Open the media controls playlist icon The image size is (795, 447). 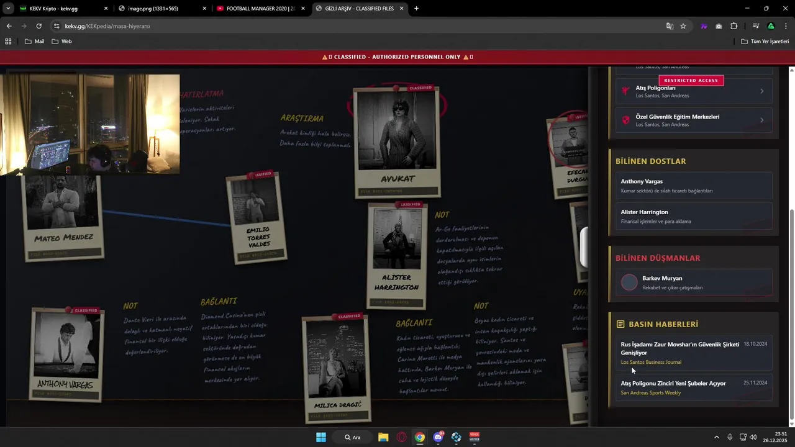tap(756, 26)
